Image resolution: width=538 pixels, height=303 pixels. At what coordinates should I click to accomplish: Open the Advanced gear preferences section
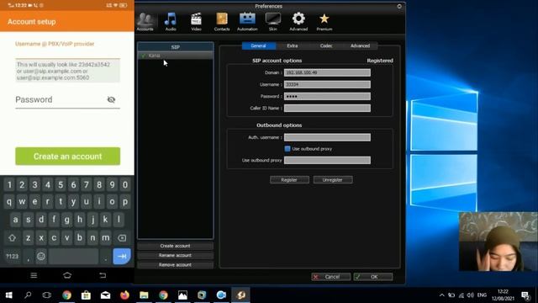click(298, 22)
